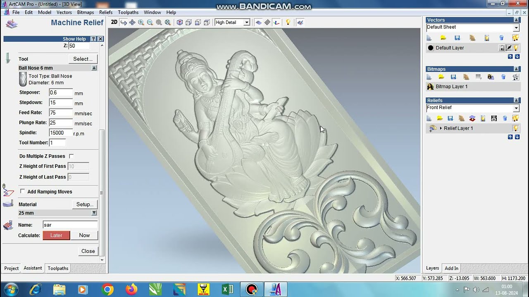Click the New vector layer icon
Image resolution: width=529 pixels, height=297 pixels.
pos(429,38)
